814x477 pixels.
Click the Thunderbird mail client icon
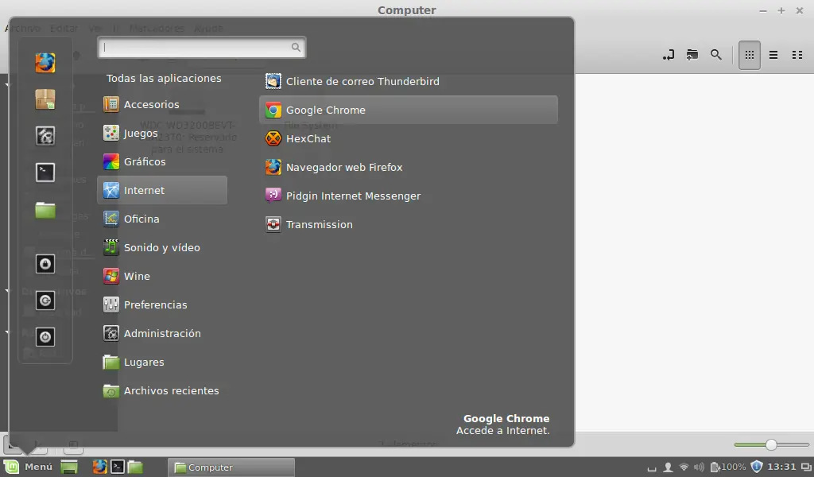click(273, 81)
